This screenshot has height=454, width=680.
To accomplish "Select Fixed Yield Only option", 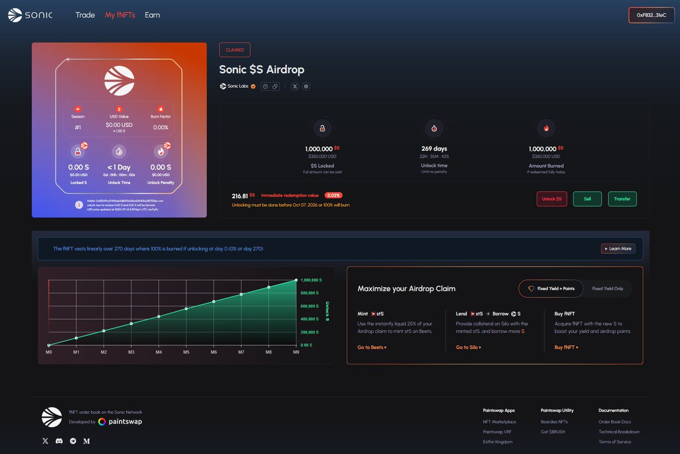I will tap(607, 288).
